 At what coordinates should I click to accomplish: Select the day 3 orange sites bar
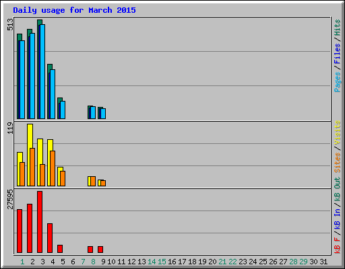(42, 175)
